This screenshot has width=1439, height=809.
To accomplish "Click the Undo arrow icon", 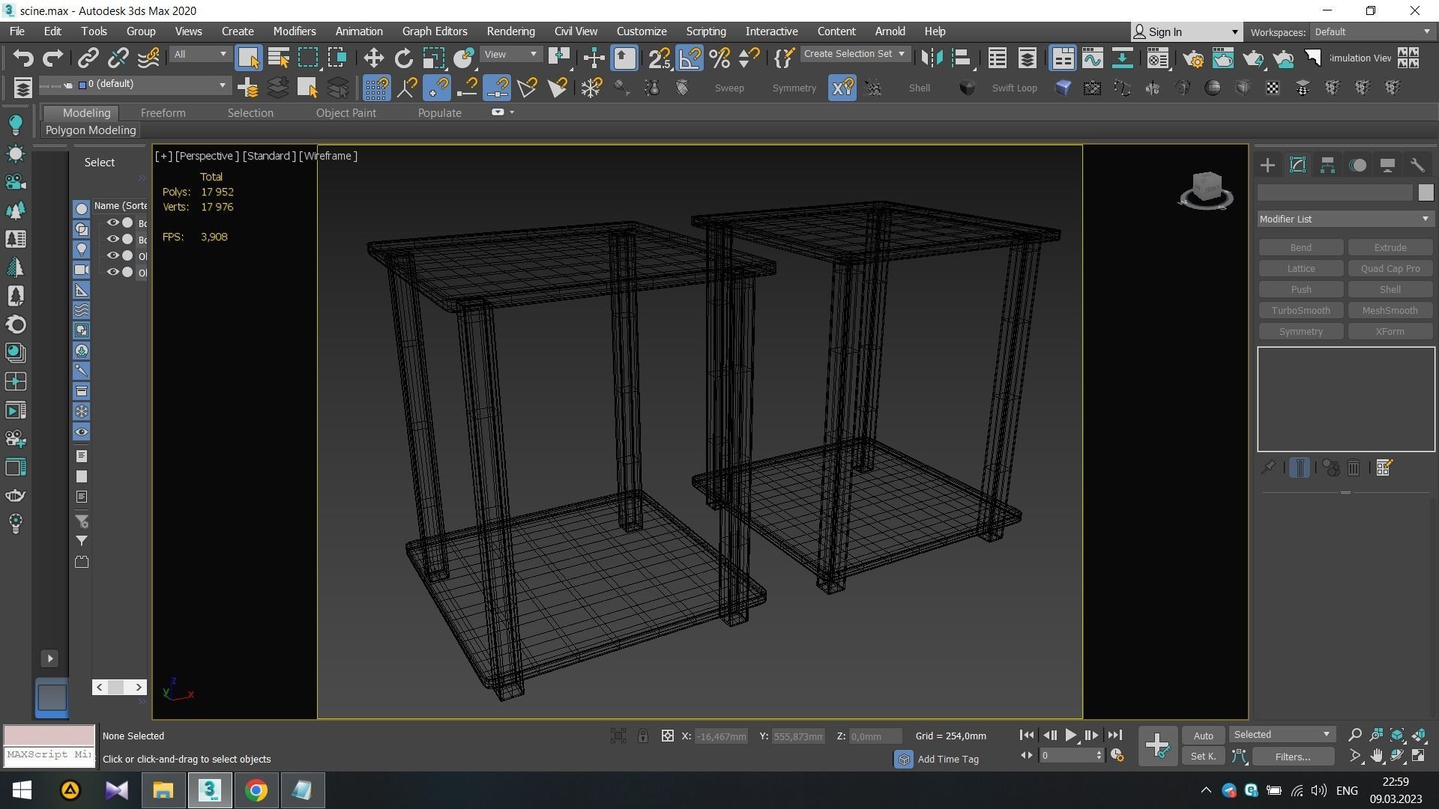I will [22, 58].
